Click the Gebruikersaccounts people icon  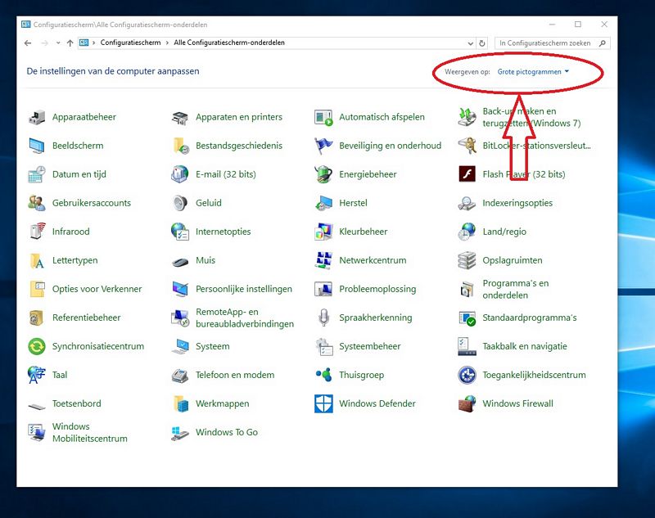click(37, 203)
